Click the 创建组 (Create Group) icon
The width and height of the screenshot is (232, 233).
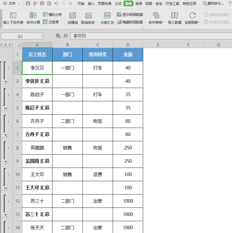[73, 18]
